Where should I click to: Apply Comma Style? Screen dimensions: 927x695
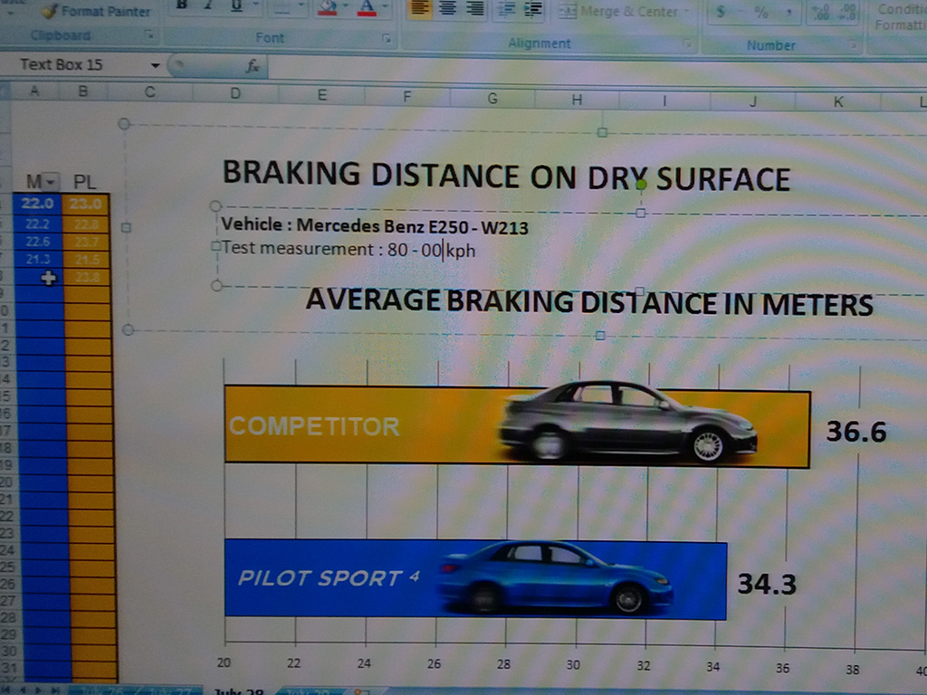pyautogui.click(x=788, y=13)
